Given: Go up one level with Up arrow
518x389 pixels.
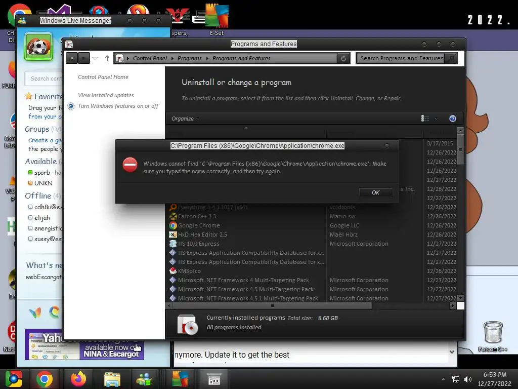Looking at the screenshot, I should (x=107, y=58).
